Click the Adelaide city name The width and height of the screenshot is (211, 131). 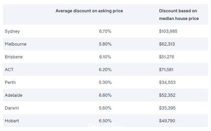pyautogui.click(x=14, y=95)
